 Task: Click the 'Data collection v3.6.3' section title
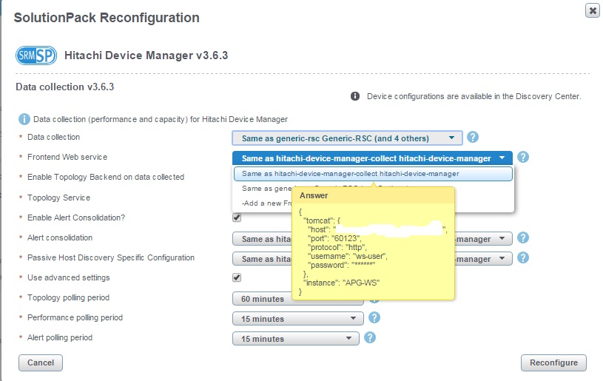65,87
